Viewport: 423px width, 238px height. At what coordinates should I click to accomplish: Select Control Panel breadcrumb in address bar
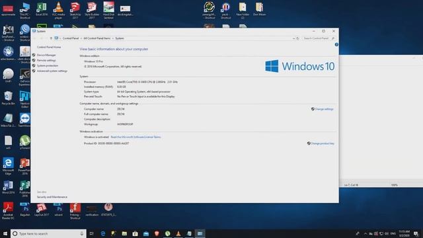[71, 38]
